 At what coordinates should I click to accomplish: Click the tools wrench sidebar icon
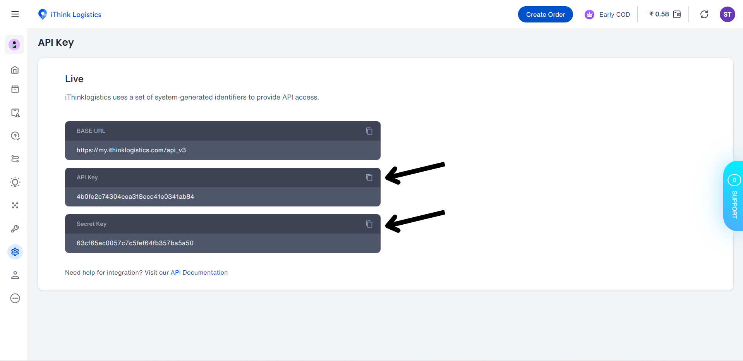(x=15, y=229)
